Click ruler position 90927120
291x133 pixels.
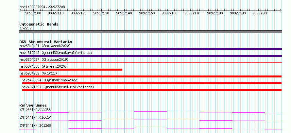(x=78, y=13)
